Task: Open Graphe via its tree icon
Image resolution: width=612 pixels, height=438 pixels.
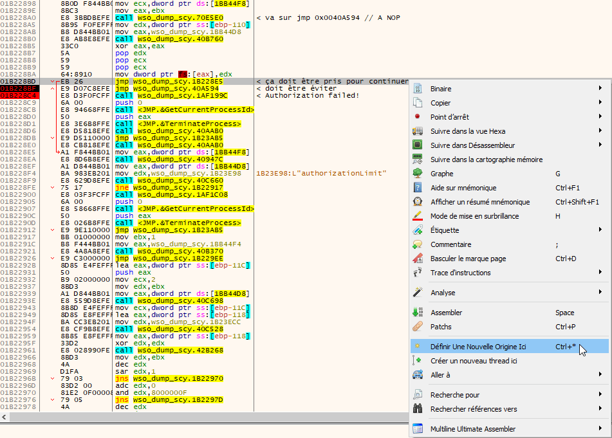Action: click(418, 174)
